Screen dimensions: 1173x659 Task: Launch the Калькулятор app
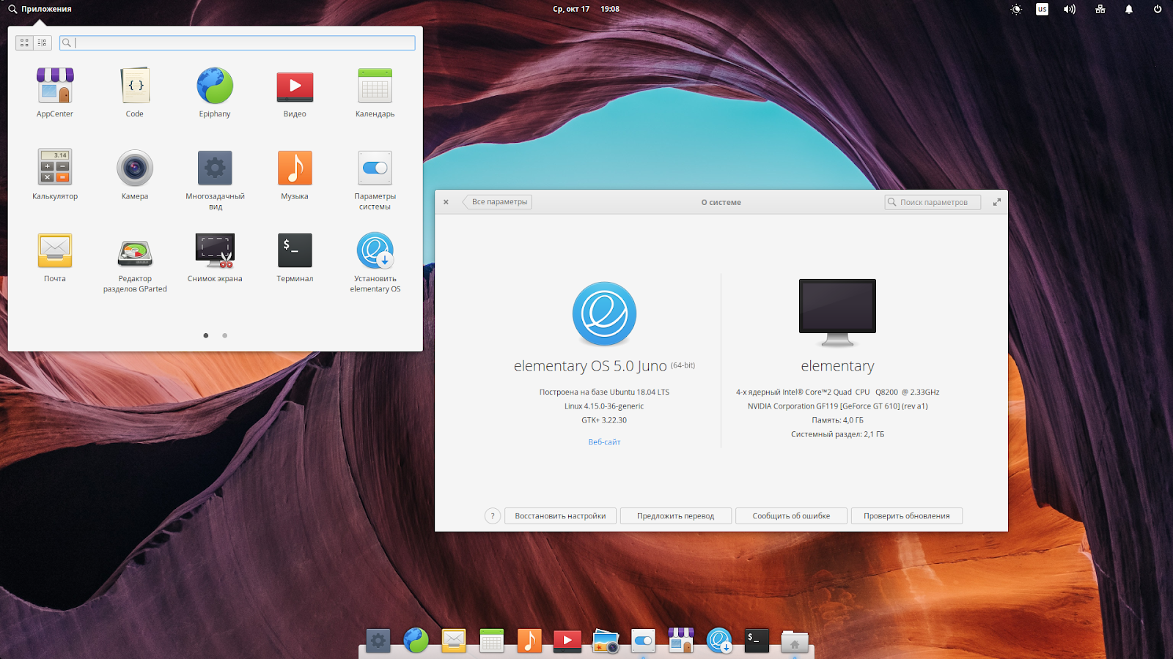[x=54, y=170]
